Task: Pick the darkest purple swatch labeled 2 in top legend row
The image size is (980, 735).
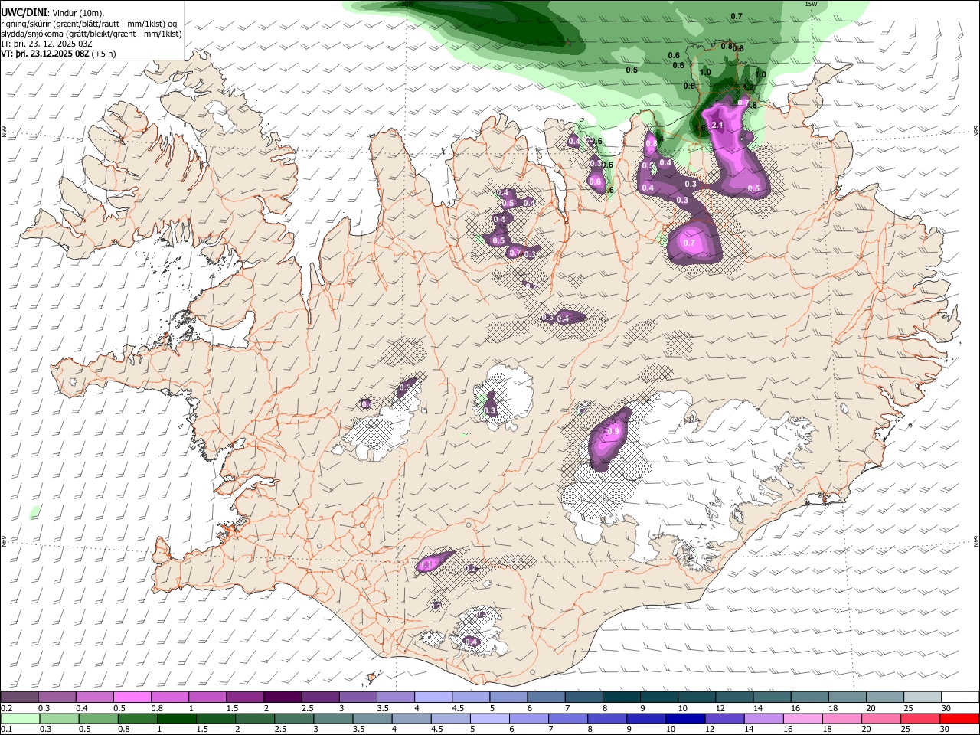Action: pyautogui.click(x=283, y=697)
